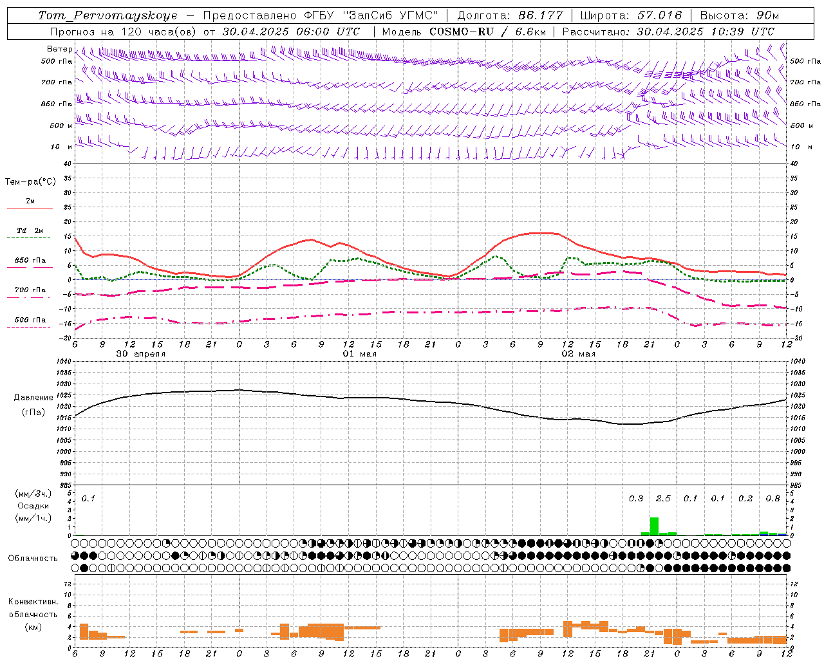Viewport: 824px width, 659px height.
Task: Click the 700 гПа temperature legend entry
Action: (x=30, y=290)
